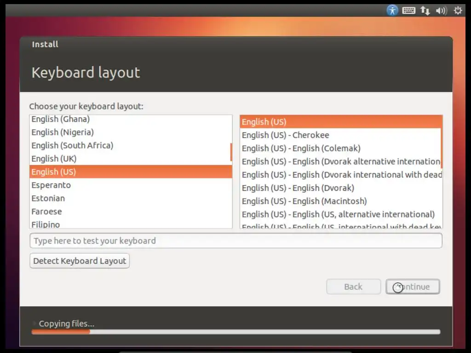
Task: Select English (US) in left list
Action: pos(131,172)
